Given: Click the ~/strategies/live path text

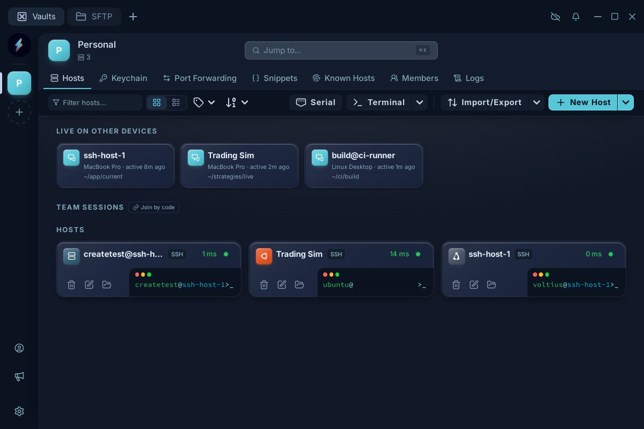Looking at the screenshot, I should pos(230,176).
